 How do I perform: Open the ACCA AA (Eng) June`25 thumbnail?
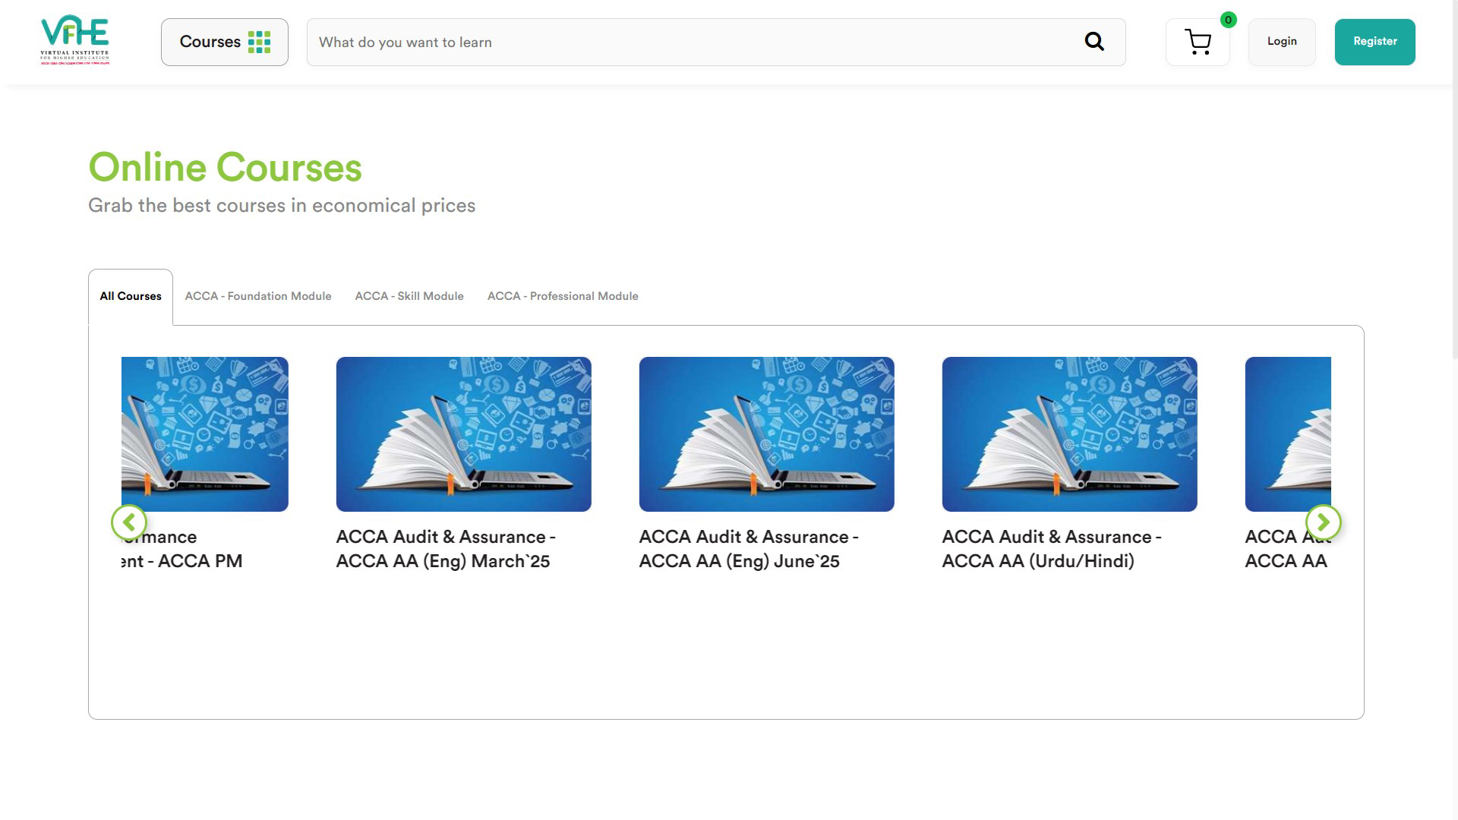point(767,434)
